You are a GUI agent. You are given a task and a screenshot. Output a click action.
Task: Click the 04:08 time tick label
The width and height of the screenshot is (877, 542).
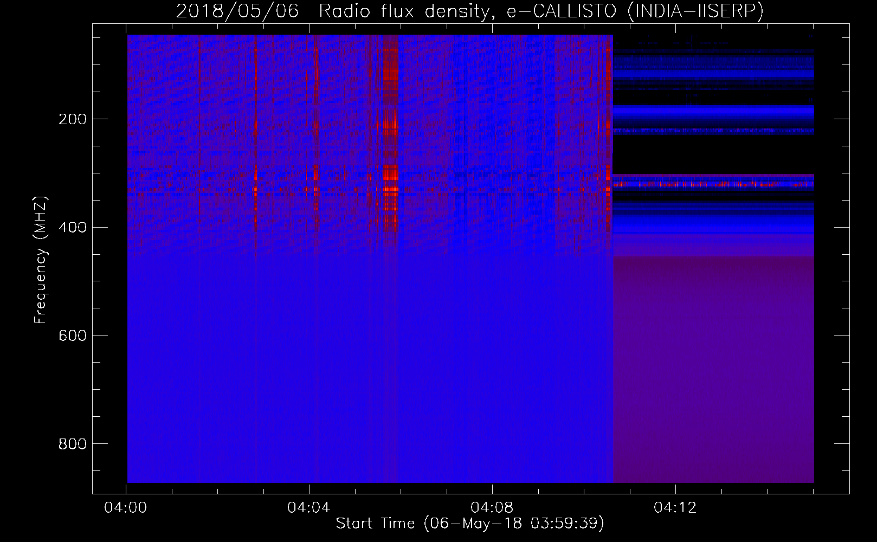[492, 508]
